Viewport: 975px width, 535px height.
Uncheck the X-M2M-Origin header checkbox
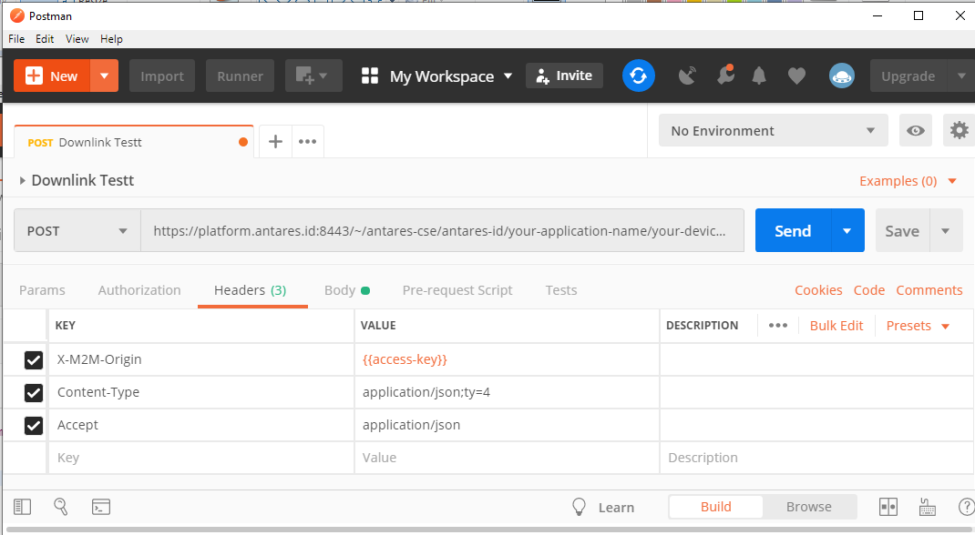34,360
